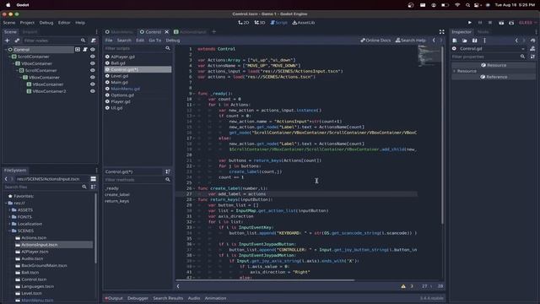Expand the Localization folder
This screenshot has width=540, height=304.
point(9,224)
